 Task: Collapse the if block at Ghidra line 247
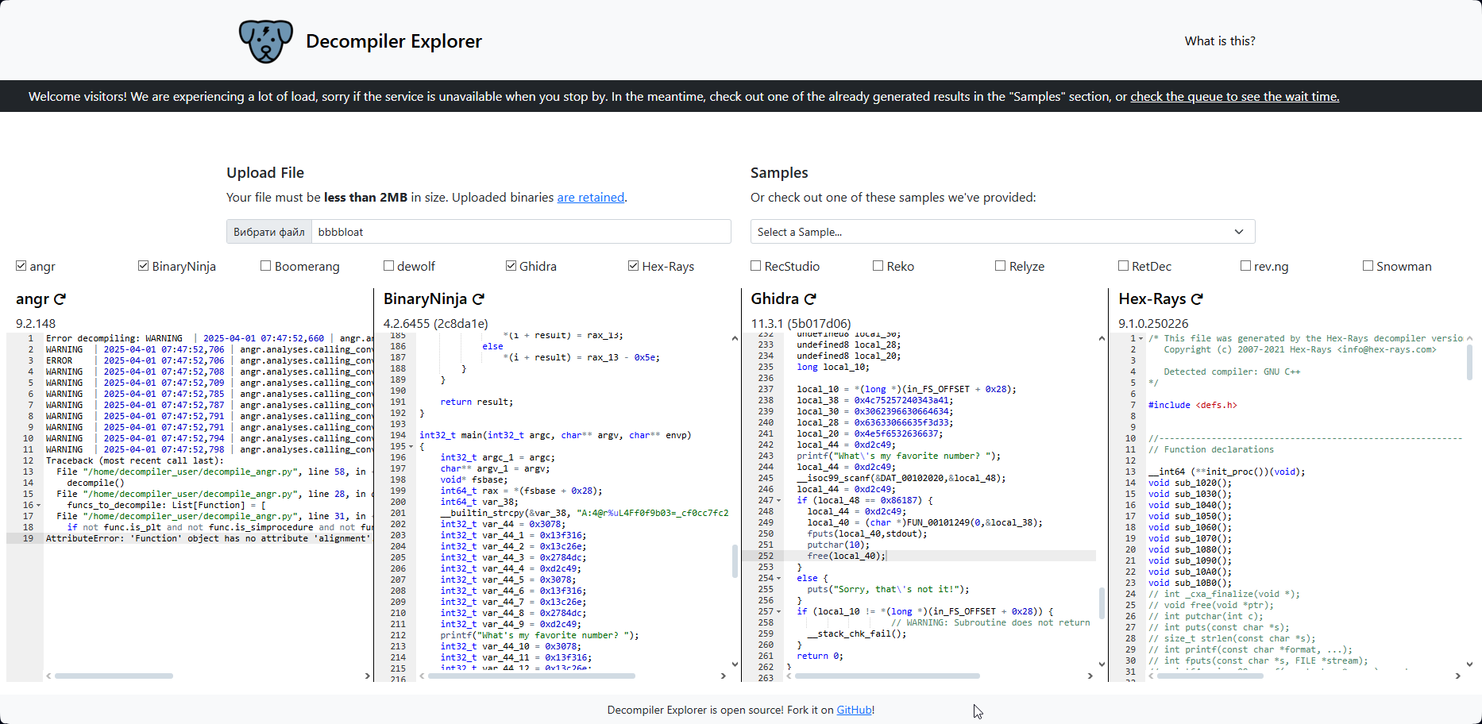coord(778,501)
